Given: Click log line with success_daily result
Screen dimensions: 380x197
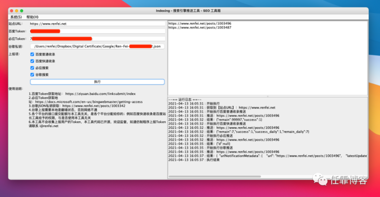Looking at the screenshot, I should 239,132.
